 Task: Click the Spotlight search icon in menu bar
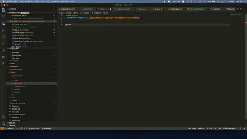(218, 2)
